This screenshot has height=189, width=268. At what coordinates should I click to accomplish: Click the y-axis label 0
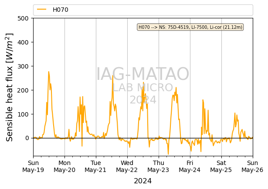tap(27, 138)
